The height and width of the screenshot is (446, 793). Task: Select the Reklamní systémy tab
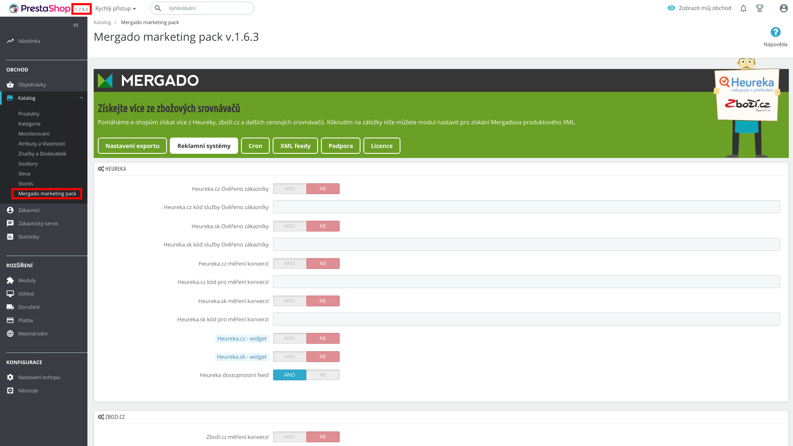[x=204, y=146]
